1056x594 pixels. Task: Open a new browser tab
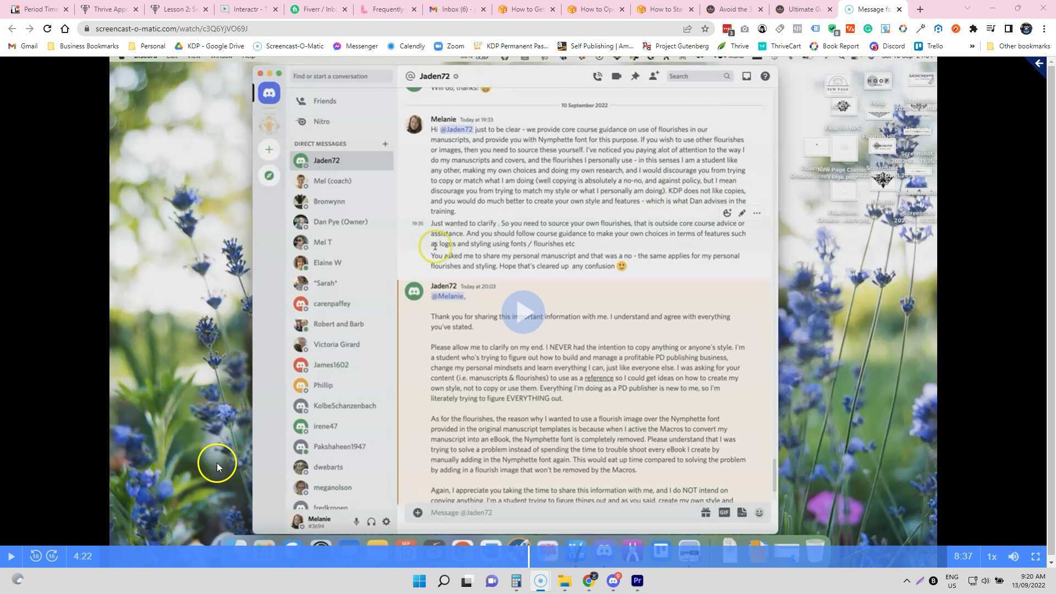pos(920,9)
